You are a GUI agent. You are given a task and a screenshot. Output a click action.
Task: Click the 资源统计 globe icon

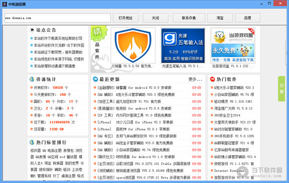point(32,79)
